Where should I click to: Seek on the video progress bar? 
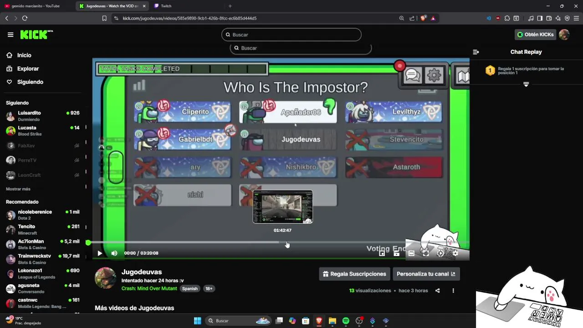click(x=278, y=242)
